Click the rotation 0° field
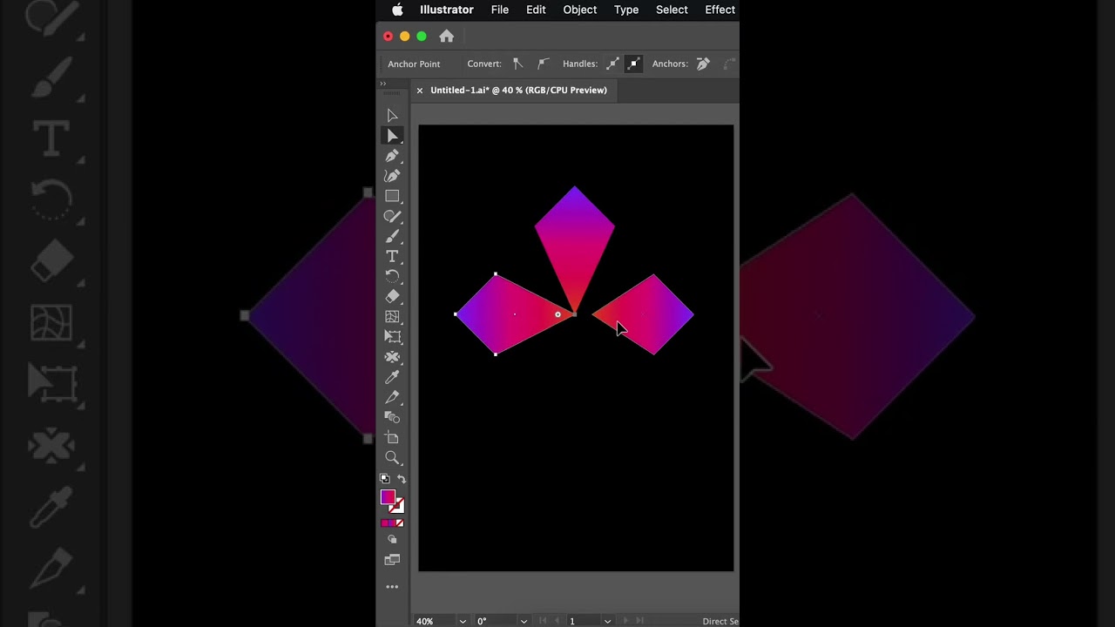Image resolution: width=1115 pixels, height=627 pixels. [495, 621]
